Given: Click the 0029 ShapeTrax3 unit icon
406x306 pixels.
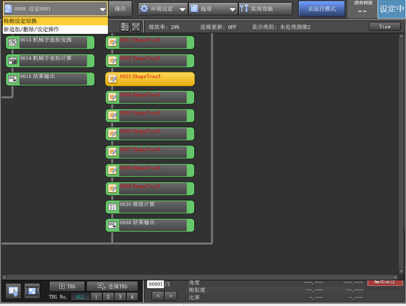Looking at the screenshot, I should pyautogui.click(x=112, y=189).
